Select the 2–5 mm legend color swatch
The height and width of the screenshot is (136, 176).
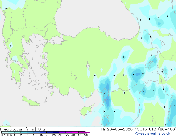[24, 132]
